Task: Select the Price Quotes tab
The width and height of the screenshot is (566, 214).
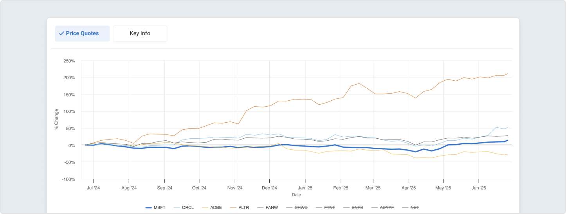Action: (82, 33)
